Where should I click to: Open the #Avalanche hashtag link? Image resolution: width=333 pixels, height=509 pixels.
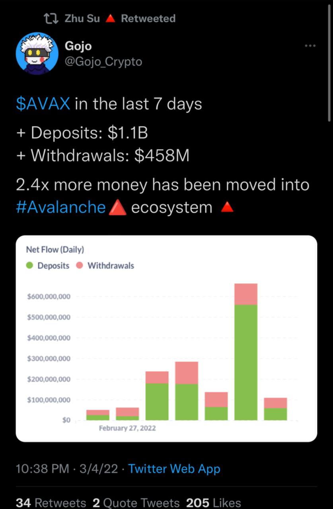point(61,207)
